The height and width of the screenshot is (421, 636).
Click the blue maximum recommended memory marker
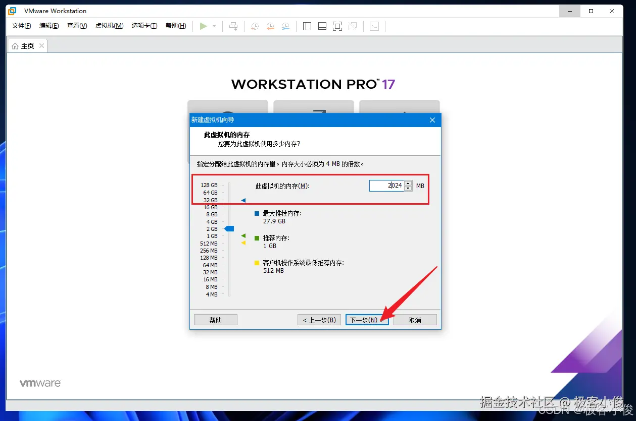coord(243,200)
